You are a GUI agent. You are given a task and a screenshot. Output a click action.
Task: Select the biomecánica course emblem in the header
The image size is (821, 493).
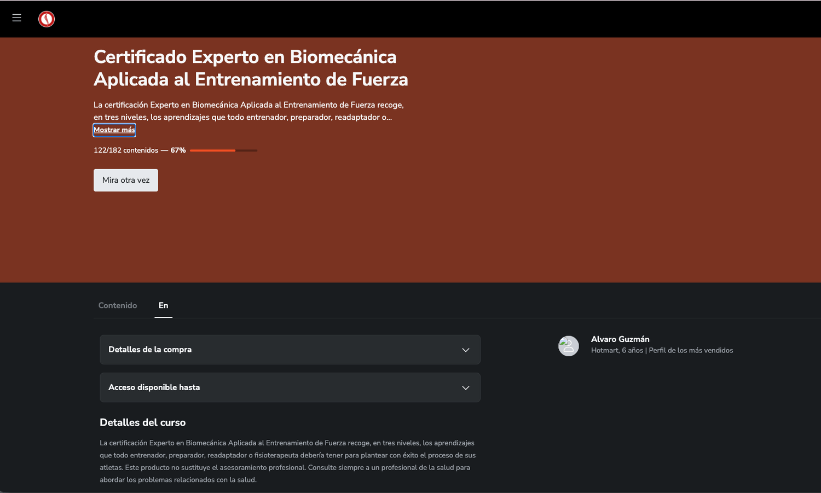click(47, 19)
